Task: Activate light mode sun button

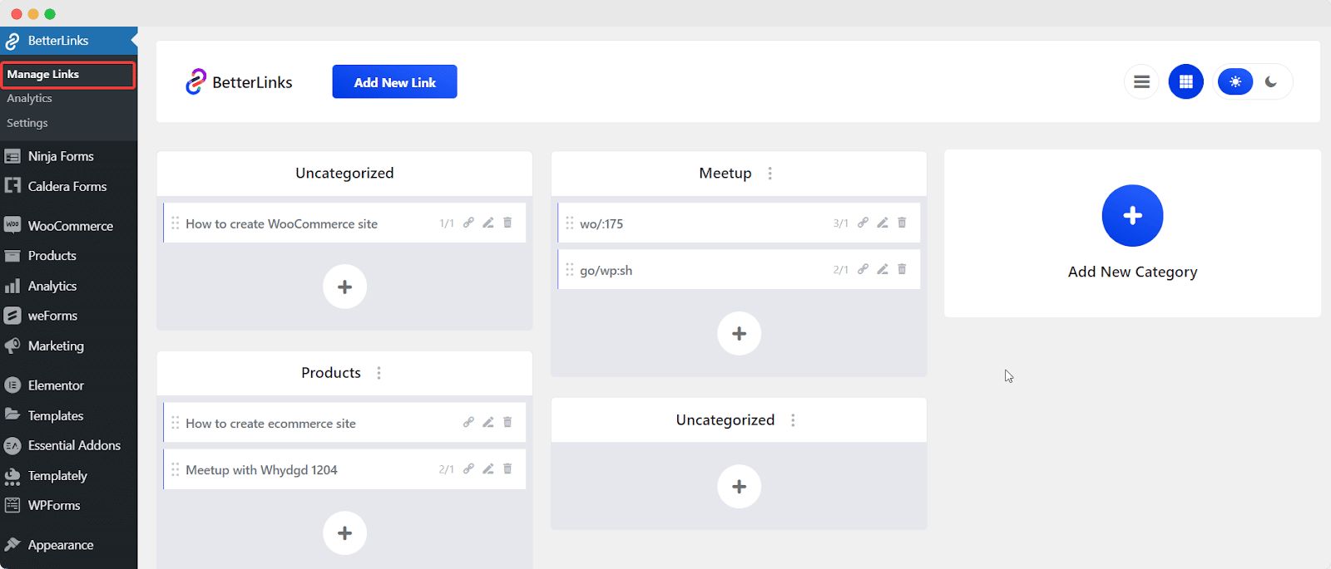Action: click(x=1235, y=82)
